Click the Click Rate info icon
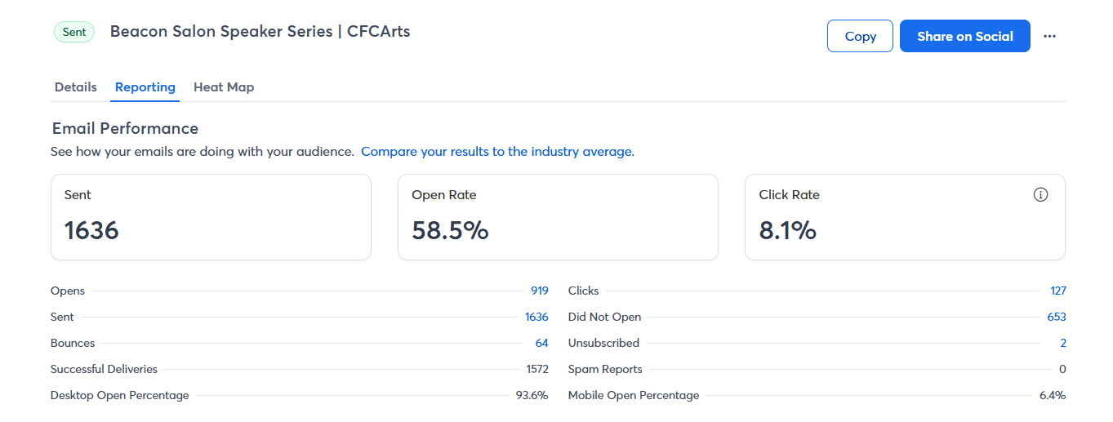1113x422 pixels. (1040, 195)
